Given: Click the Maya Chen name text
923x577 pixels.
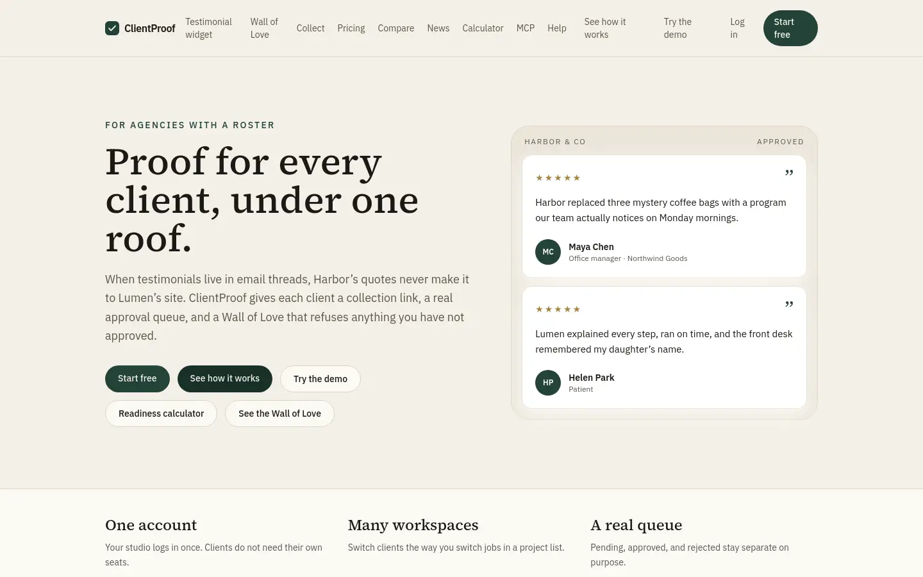Looking at the screenshot, I should 591,247.
